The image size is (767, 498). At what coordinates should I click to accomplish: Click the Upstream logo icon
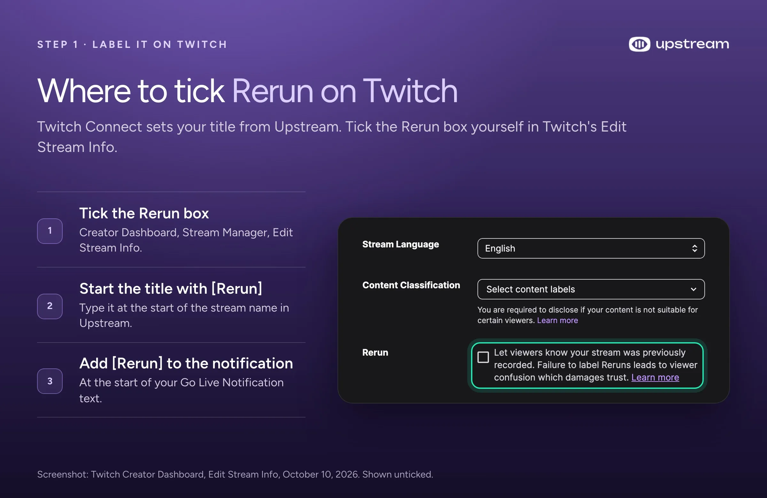pos(639,44)
